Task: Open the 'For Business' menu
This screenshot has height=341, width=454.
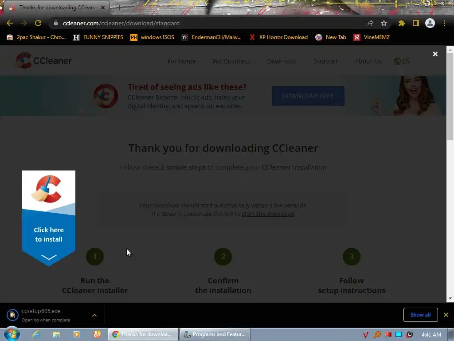Action: (231, 61)
